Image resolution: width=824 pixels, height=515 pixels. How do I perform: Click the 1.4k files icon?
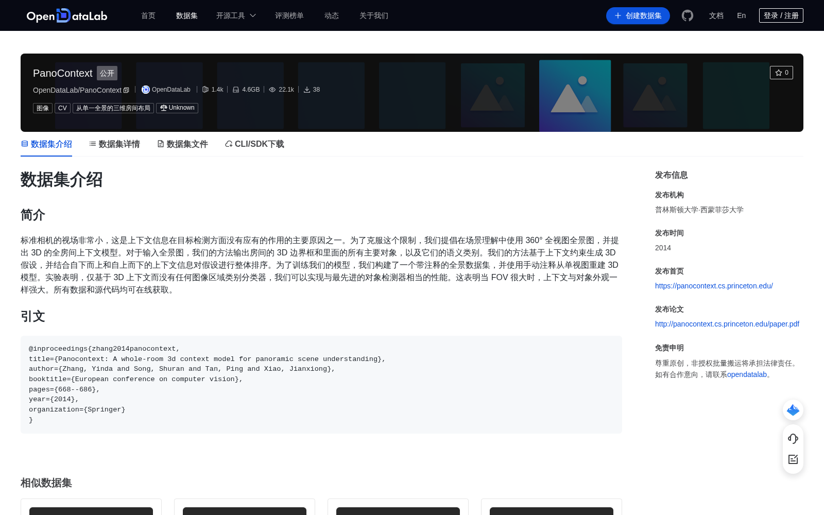pyautogui.click(x=205, y=90)
